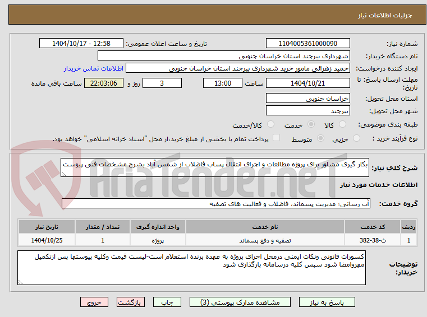
Task: Click the deadline time field 13:00
Action: pyautogui.click(x=223, y=83)
